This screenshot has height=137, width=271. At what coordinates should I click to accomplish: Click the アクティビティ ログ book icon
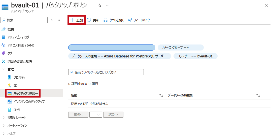[4, 37]
